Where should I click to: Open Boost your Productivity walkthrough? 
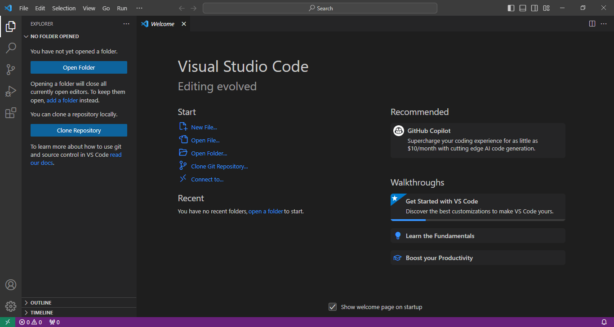pyautogui.click(x=478, y=258)
